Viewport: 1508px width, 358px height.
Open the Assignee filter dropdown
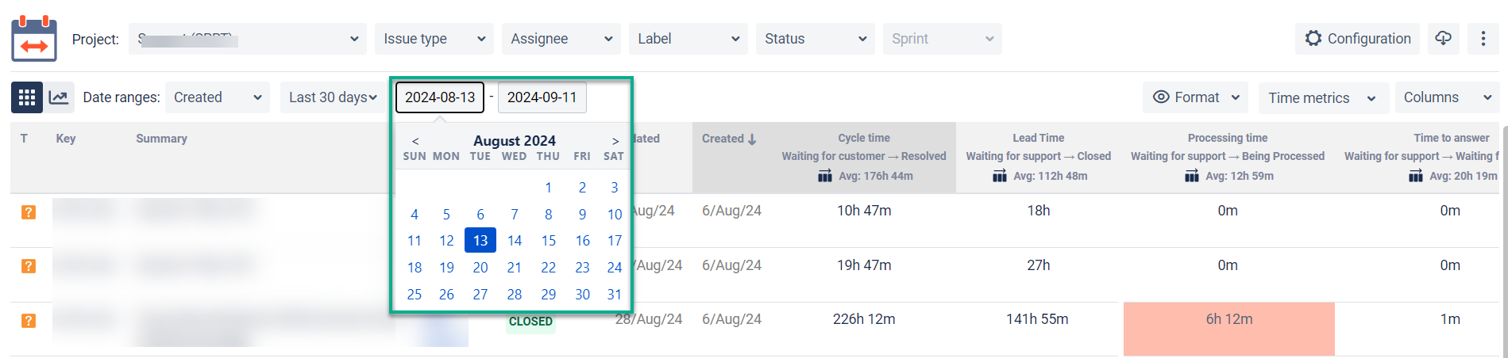(561, 39)
